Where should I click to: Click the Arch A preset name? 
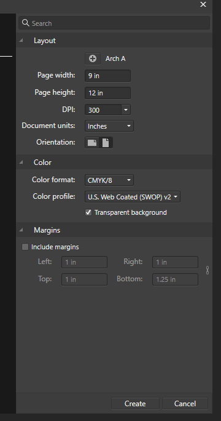pyautogui.click(x=115, y=58)
